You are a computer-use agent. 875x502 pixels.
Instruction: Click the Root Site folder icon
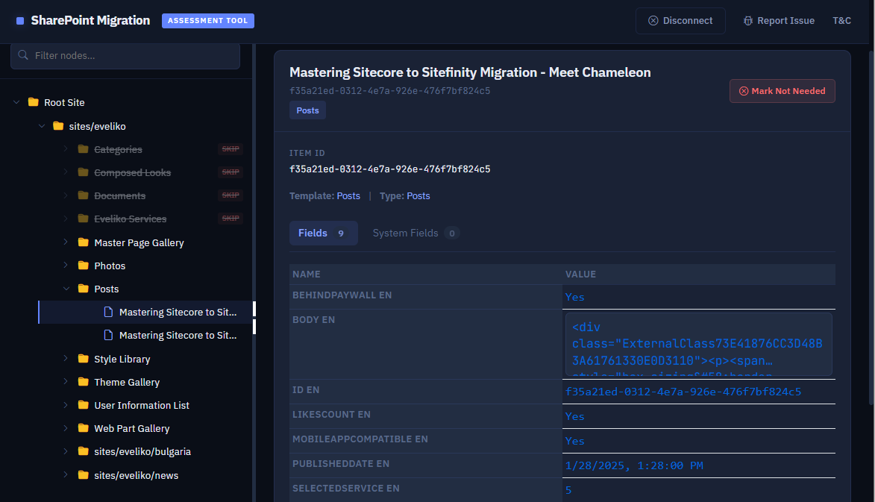coord(33,102)
